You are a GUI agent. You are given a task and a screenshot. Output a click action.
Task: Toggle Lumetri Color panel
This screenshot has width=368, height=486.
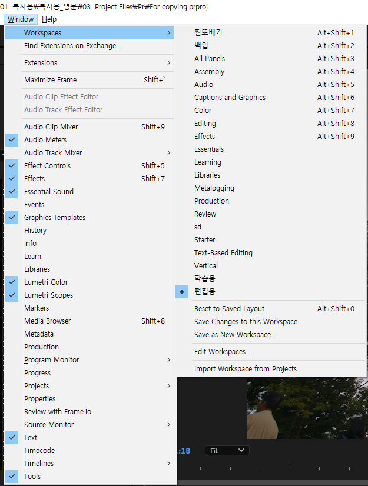pos(89,282)
